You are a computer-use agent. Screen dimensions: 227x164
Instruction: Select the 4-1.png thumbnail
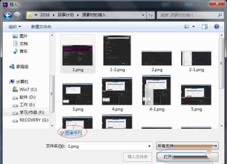157,93
